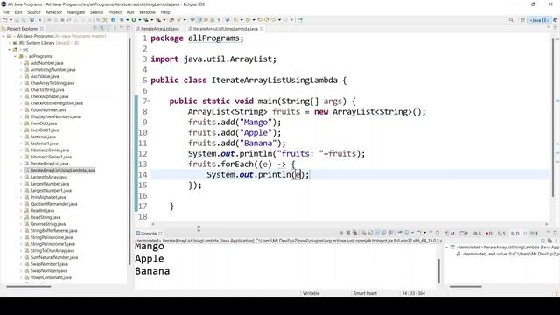Image resolution: width=560 pixels, height=315 pixels.
Task: Click the Pin Console icon
Action: click(x=401, y=234)
